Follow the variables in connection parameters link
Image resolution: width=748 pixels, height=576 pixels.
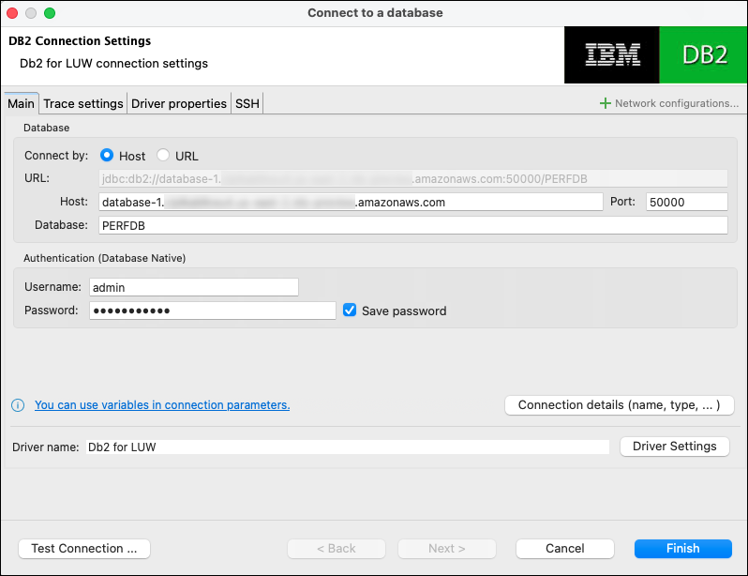coord(162,405)
